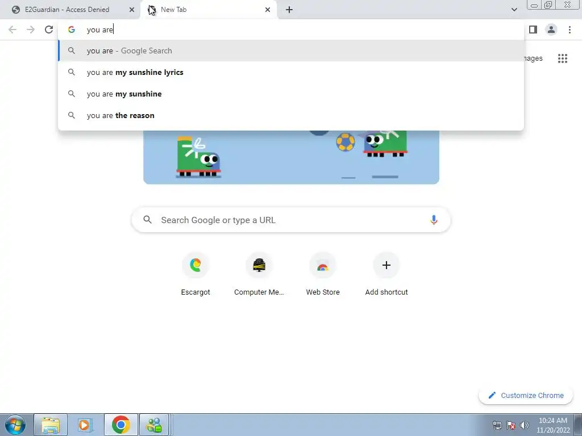582x436 pixels.
Task: Click the Google Doodle image
Action: coord(292,157)
